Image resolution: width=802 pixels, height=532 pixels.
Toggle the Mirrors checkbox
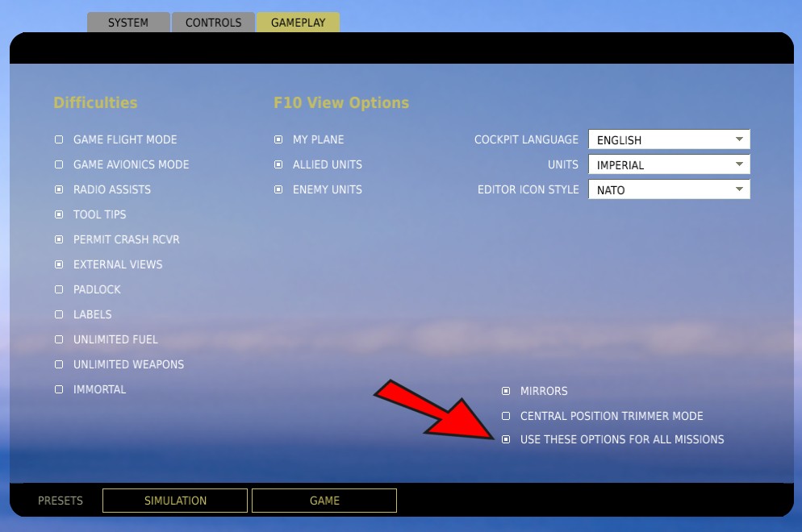coord(507,392)
